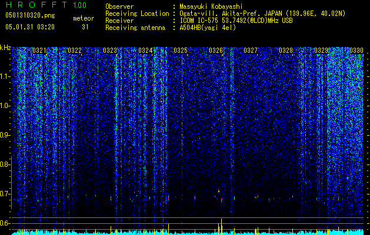Image resolution: width=370 pixels, height=235 pixels.
Task: Click the 0.9 frequency axis label
Action: (4, 135)
